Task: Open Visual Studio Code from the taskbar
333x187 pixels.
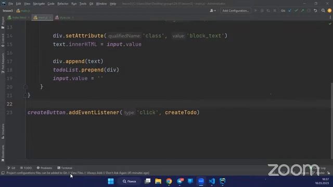Action: click(x=212, y=181)
